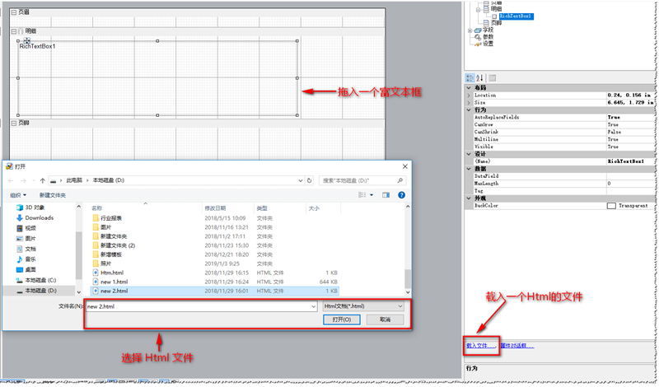The height and width of the screenshot is (387, 659).
Task: Click the Up arrow in the Open dialog
Action: (42, 180)
